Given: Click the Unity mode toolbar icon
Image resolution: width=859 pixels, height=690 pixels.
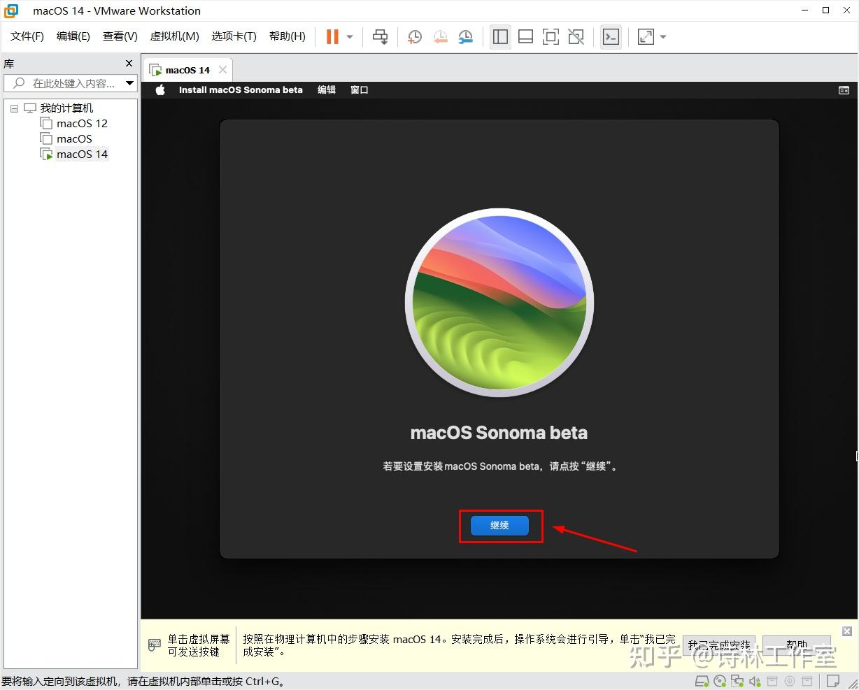Looking at the screenshot, I should (x=576, y=37).
